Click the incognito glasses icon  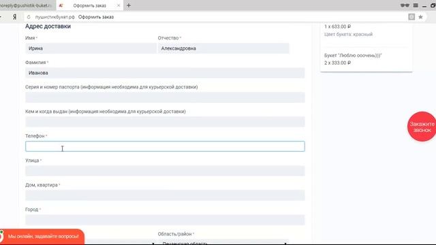click(x=405, y=5)
